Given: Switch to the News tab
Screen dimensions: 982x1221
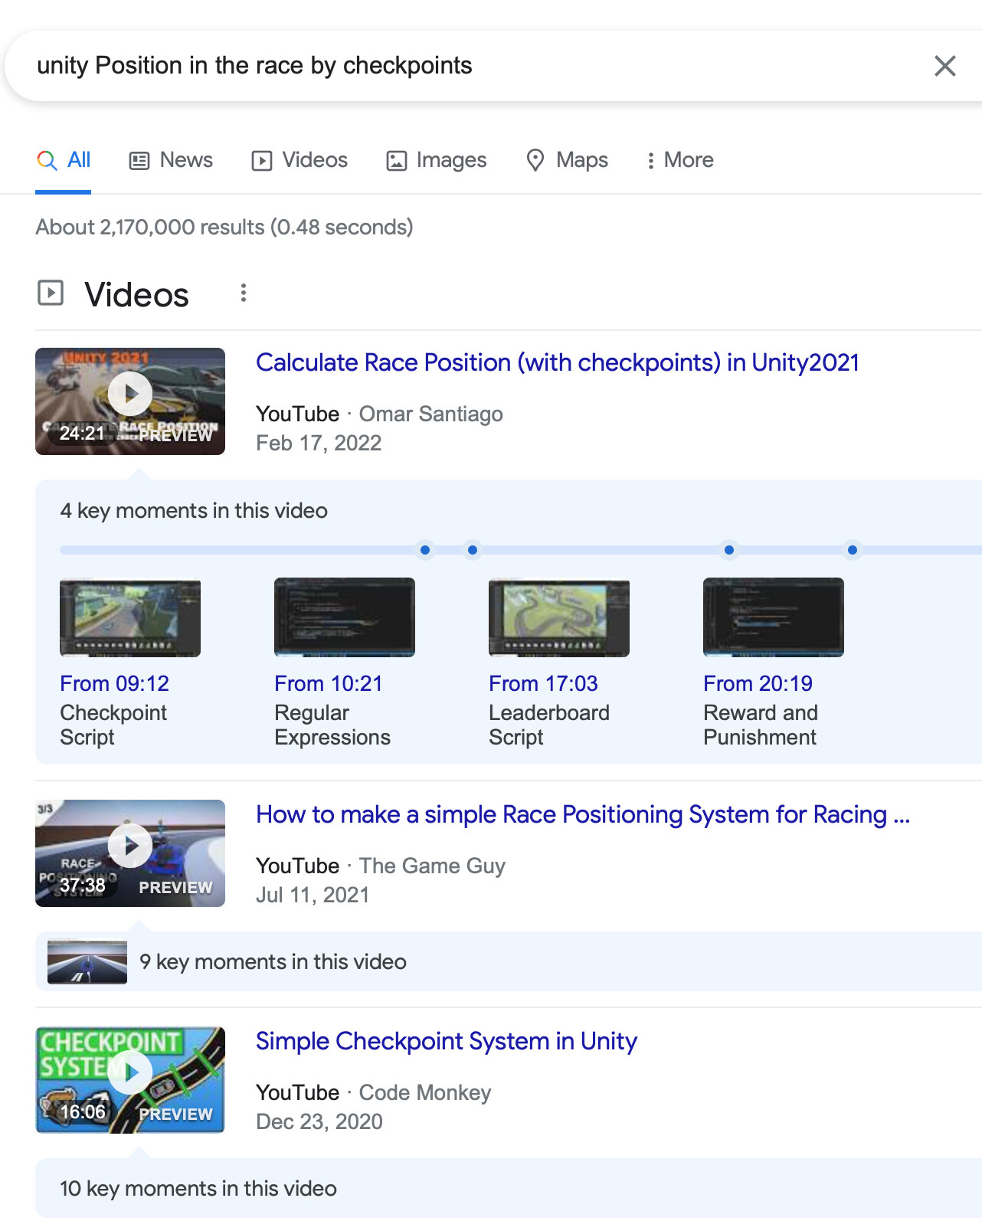Looking at the screenshot, I should [x=171, y=160].
